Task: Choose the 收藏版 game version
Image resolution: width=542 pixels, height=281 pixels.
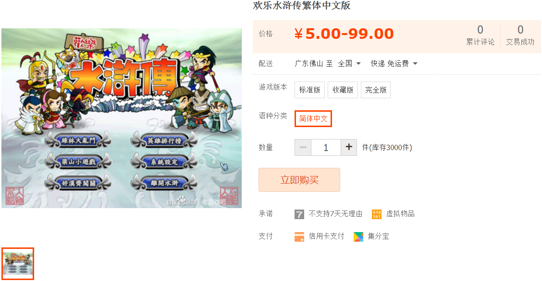Action: (x=343, y=90)
